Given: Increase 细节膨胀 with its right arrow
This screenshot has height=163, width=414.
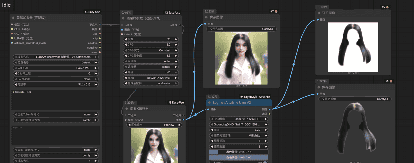Looking at the screenshot, I should [266, 147].
